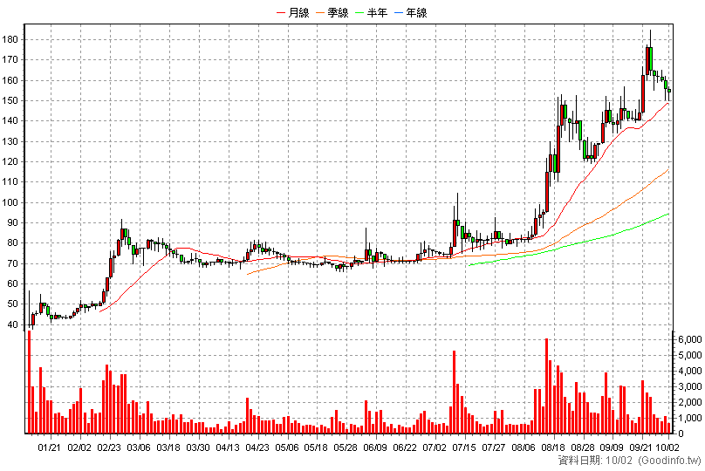Click the 50 price axis label
The image size is (705, 471).
tap(12, 304)
